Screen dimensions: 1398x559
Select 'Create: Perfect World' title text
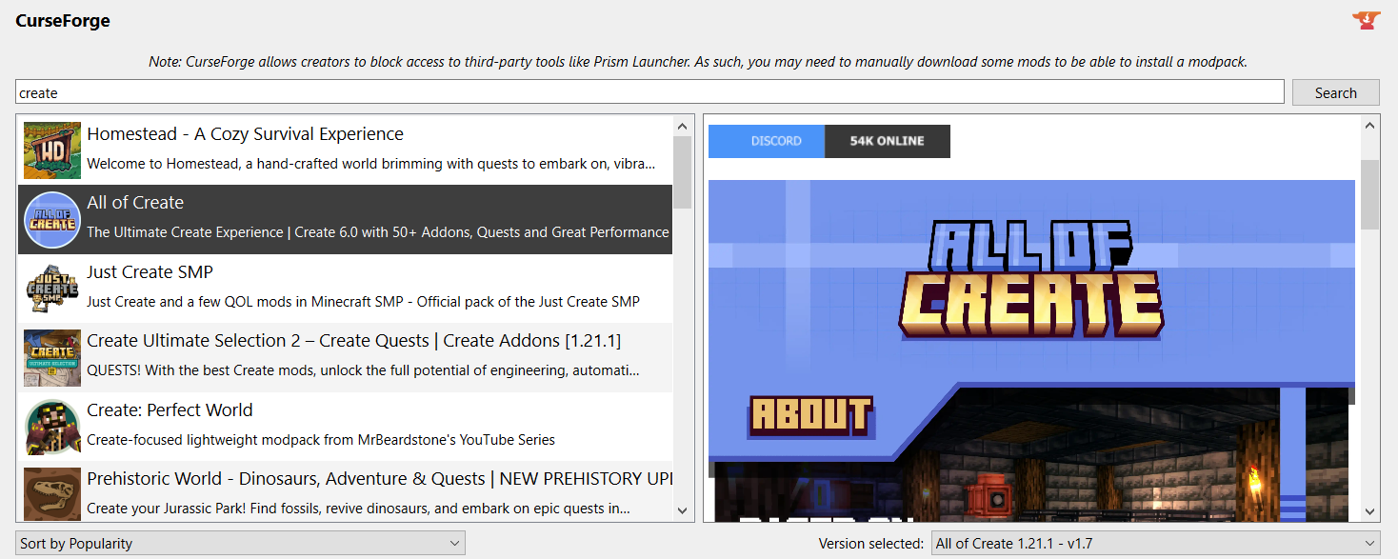(x=170, y=410)
